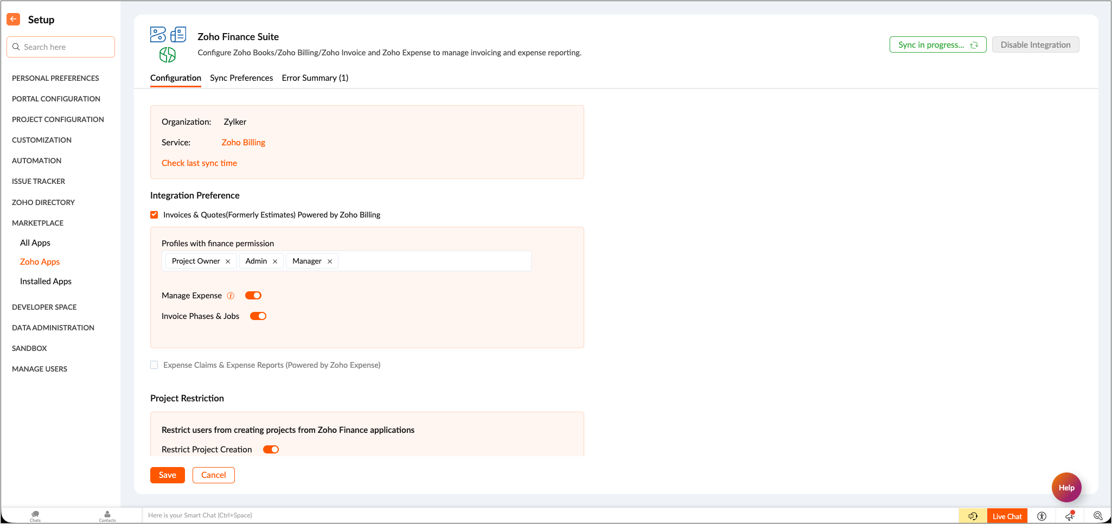
Task: Open the announcements megaphone icon
Action: click(1070, 516)
